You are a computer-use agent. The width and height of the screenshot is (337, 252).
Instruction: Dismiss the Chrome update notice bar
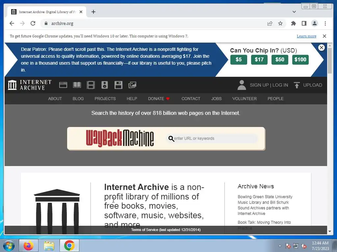click(x=324, y=36)
